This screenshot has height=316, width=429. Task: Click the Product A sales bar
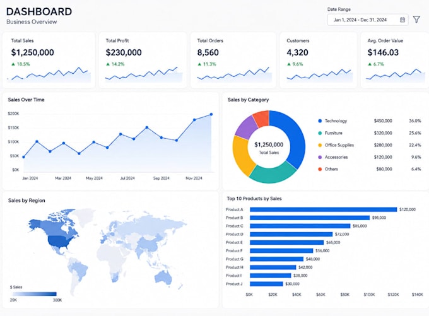[x=324, y=209]
